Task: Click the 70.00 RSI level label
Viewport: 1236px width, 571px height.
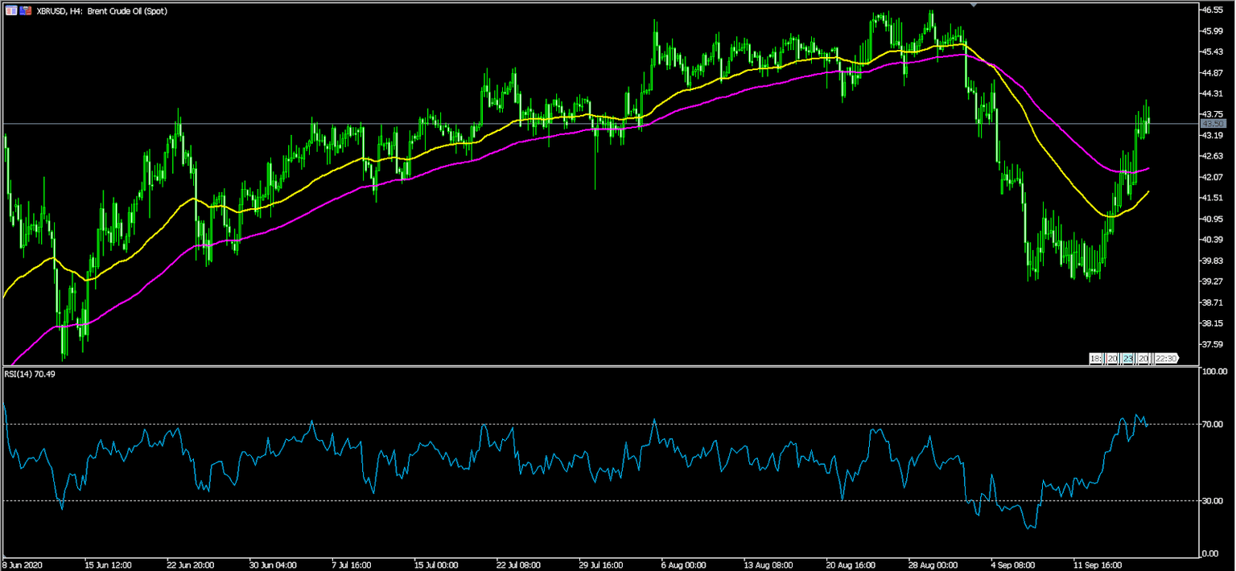Action: 1213,424
